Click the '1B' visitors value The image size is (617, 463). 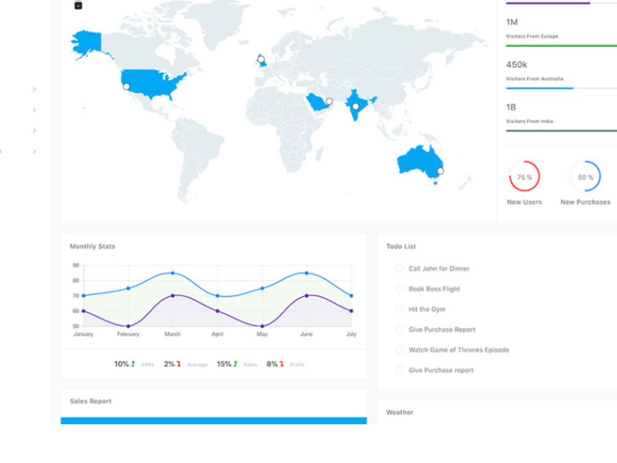point(511,107)
